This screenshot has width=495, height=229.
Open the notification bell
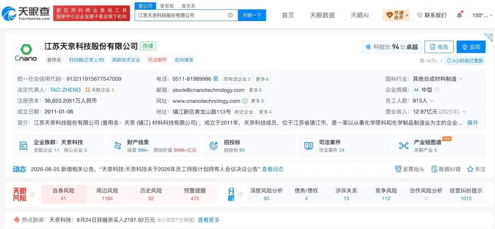459,15
